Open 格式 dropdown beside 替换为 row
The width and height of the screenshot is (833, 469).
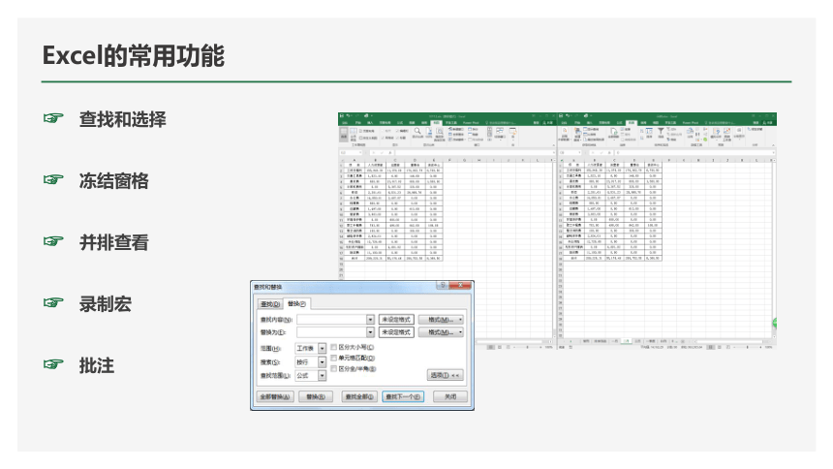(x=441, y=332)
